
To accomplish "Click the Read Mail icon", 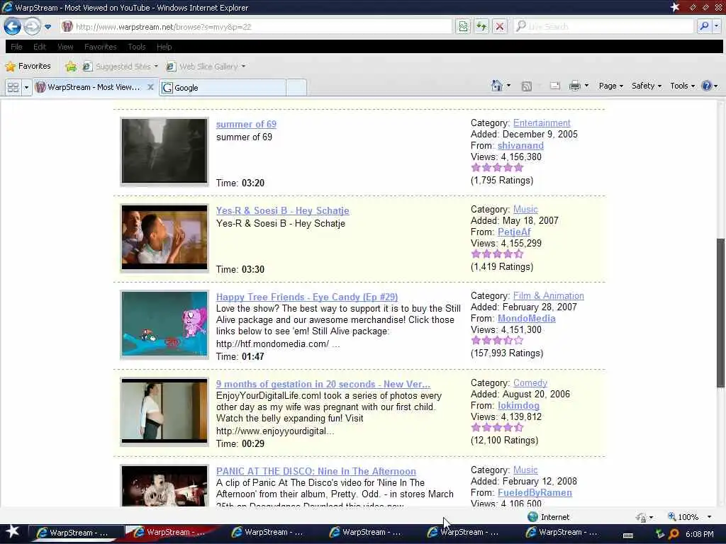I will [x=554, y=86].
